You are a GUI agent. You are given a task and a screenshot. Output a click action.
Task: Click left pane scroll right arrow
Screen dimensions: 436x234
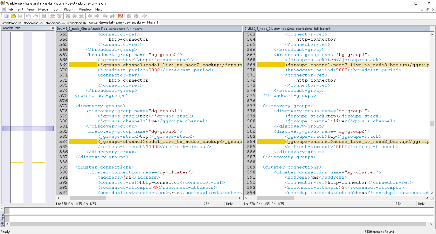pos(240,198)
